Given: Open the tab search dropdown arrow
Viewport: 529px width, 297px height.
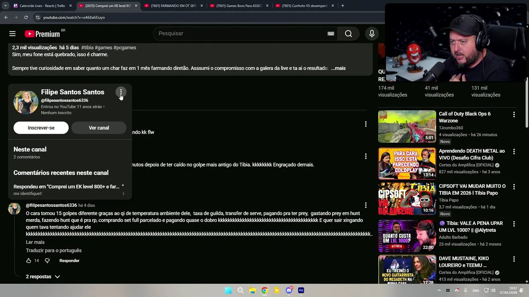Looking at the screenshot, I should click(x=5, y=6).
